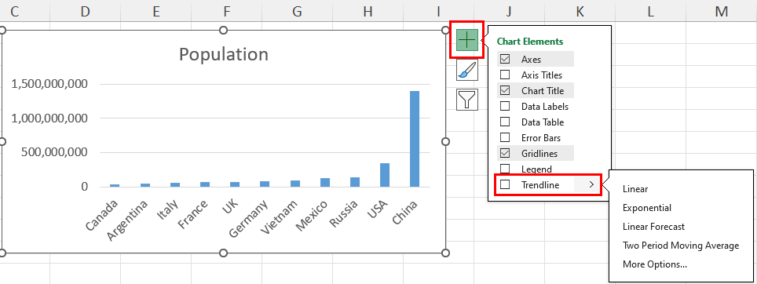Image resolution: width=757 pixels, height=284 pixels.
Task: Select the Linear trendline option
Action: (635, 189)
